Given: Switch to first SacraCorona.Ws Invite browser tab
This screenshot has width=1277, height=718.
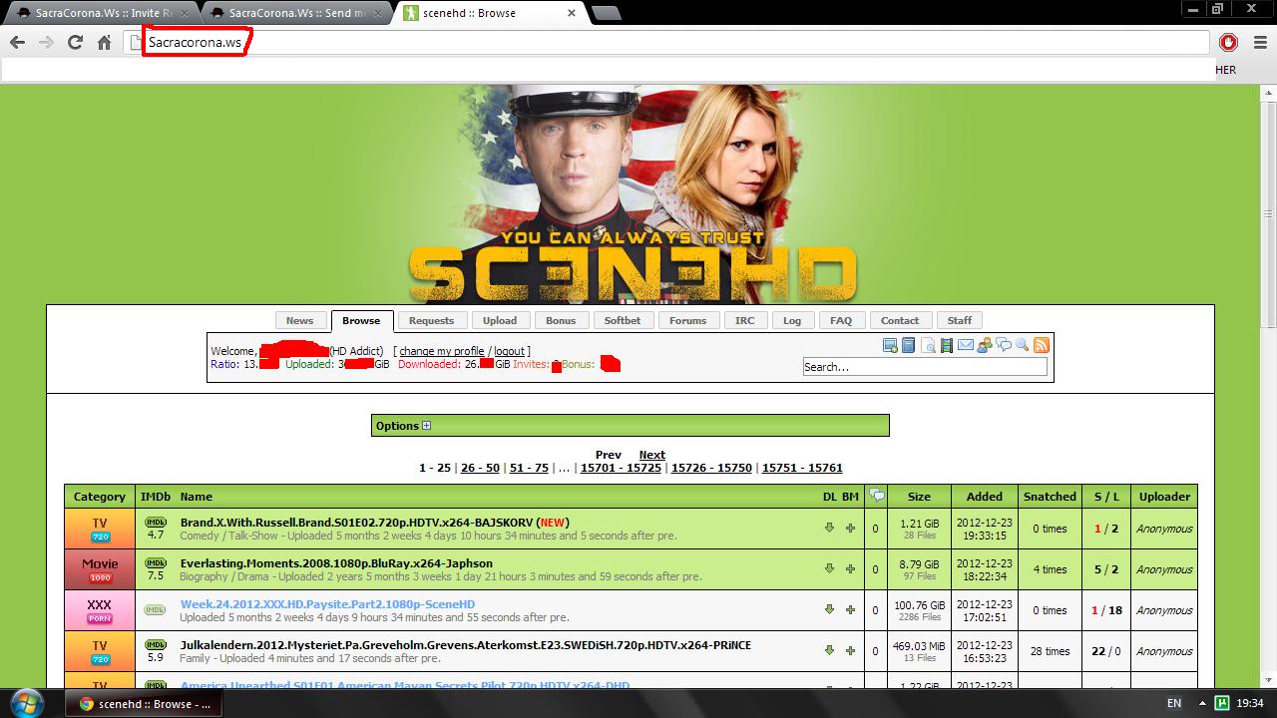Looking at the screenshot, I should point(102,13).
